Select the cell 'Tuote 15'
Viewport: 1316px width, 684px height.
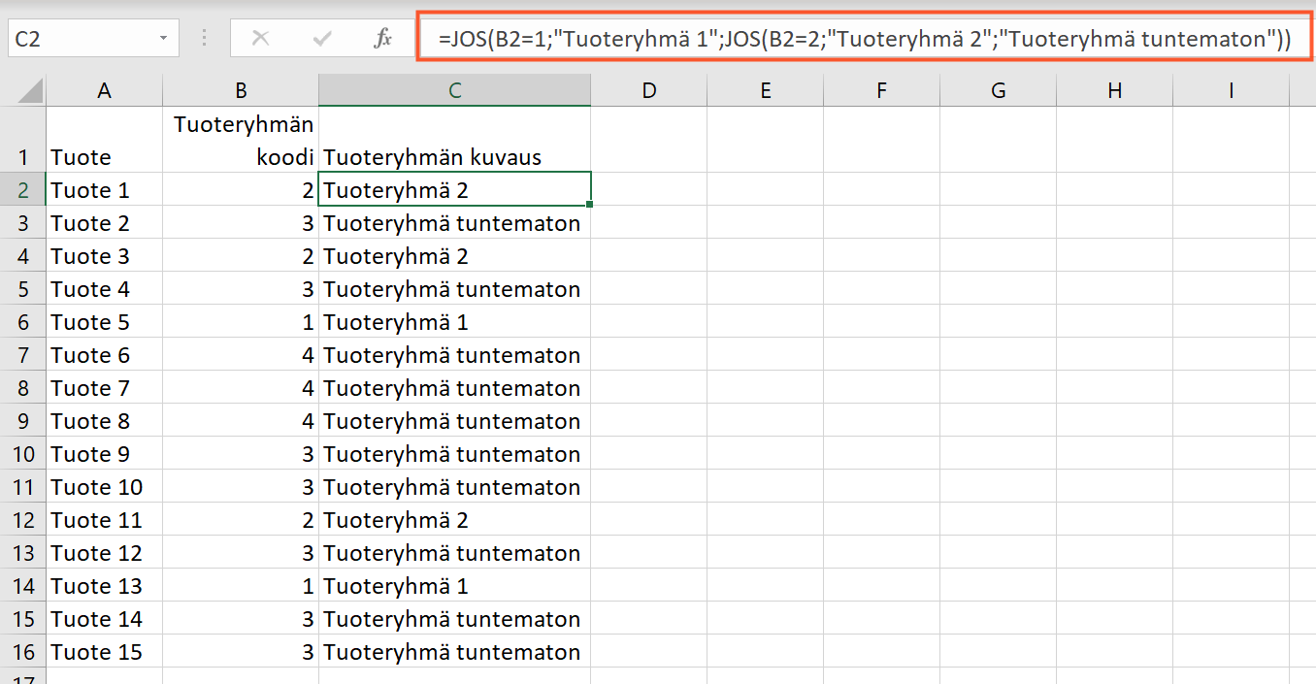click(105, 652)
